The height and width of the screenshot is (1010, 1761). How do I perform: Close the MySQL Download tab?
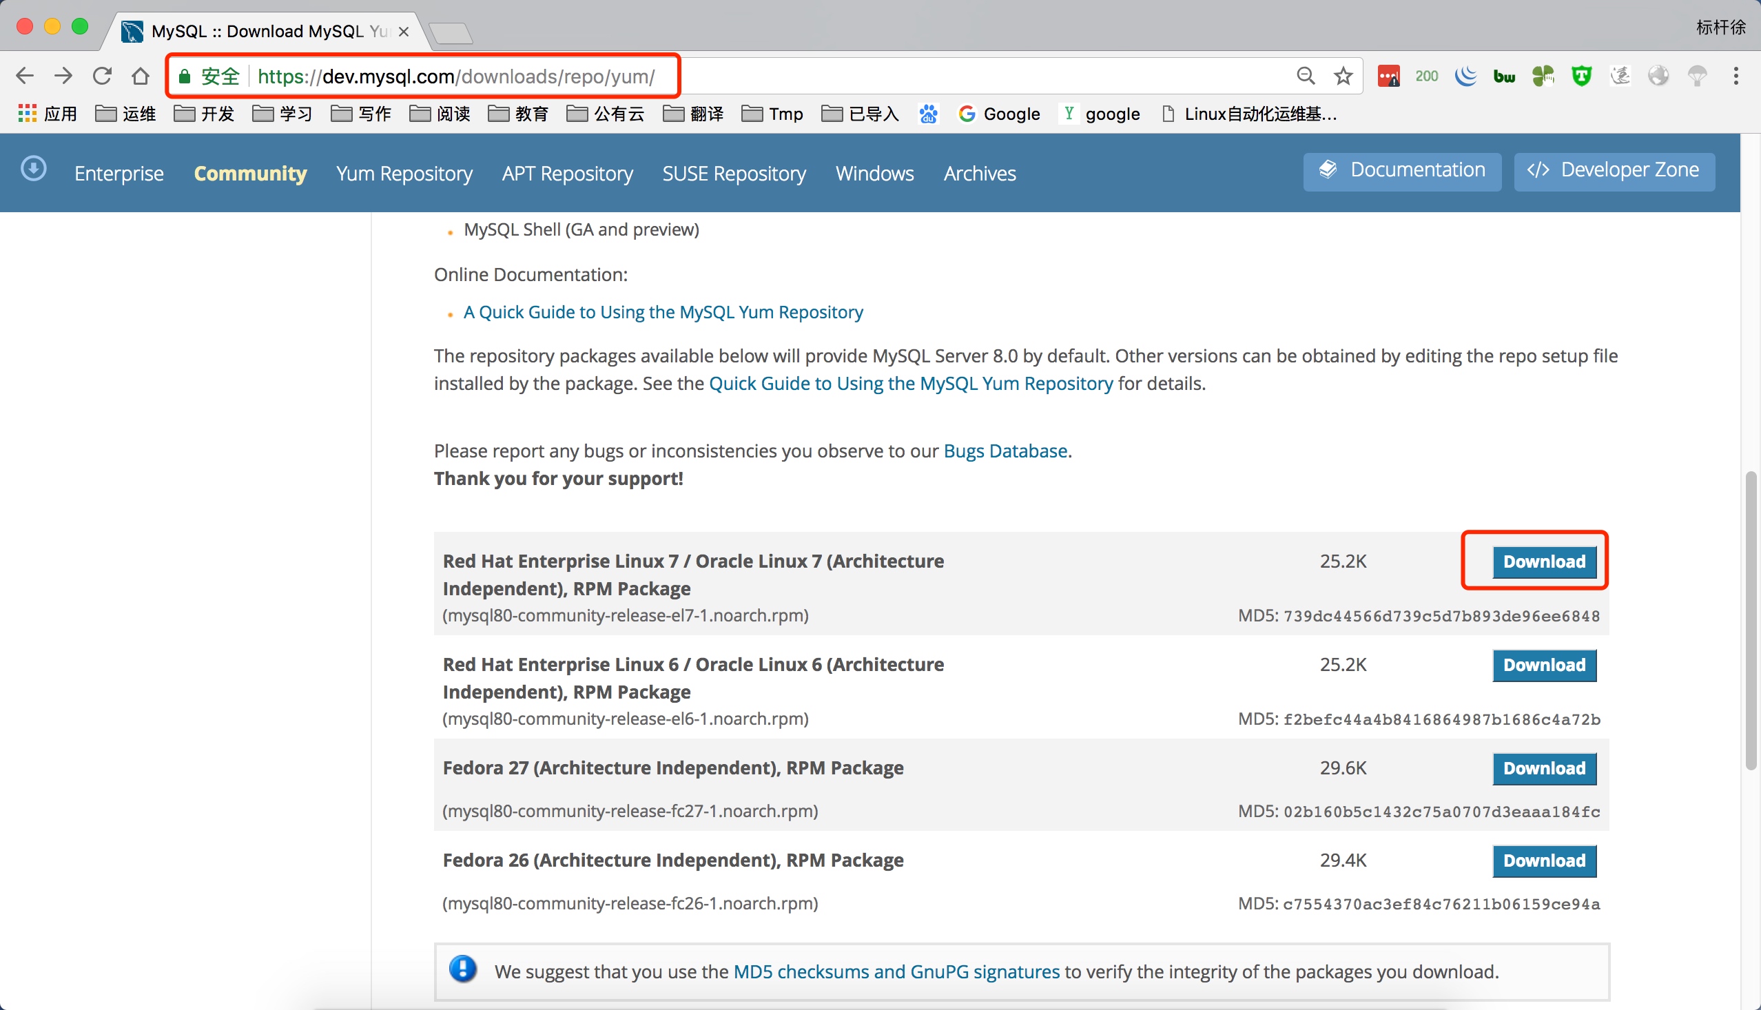click(403, 32)
